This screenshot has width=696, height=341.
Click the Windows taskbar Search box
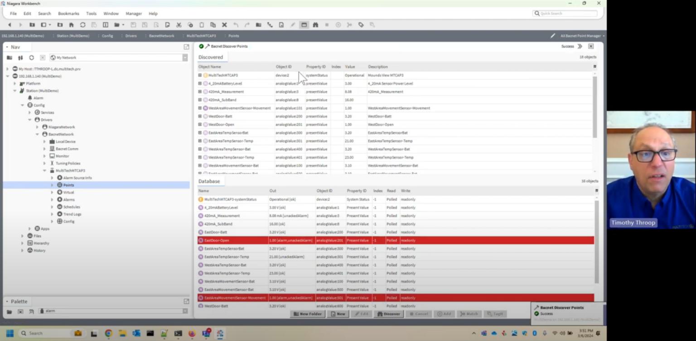52,333
